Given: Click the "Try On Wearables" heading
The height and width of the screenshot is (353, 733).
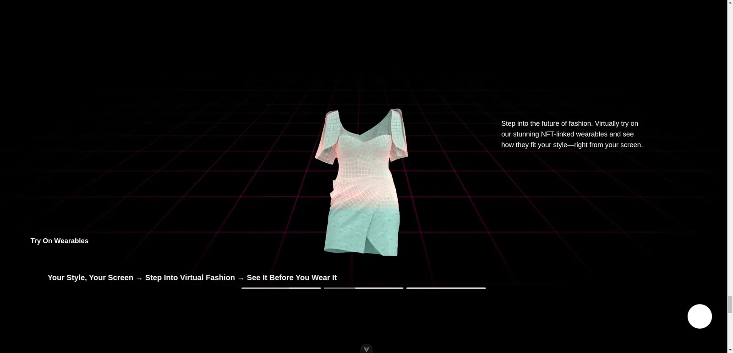Looking at the screenshot, I should pos(60,241).
